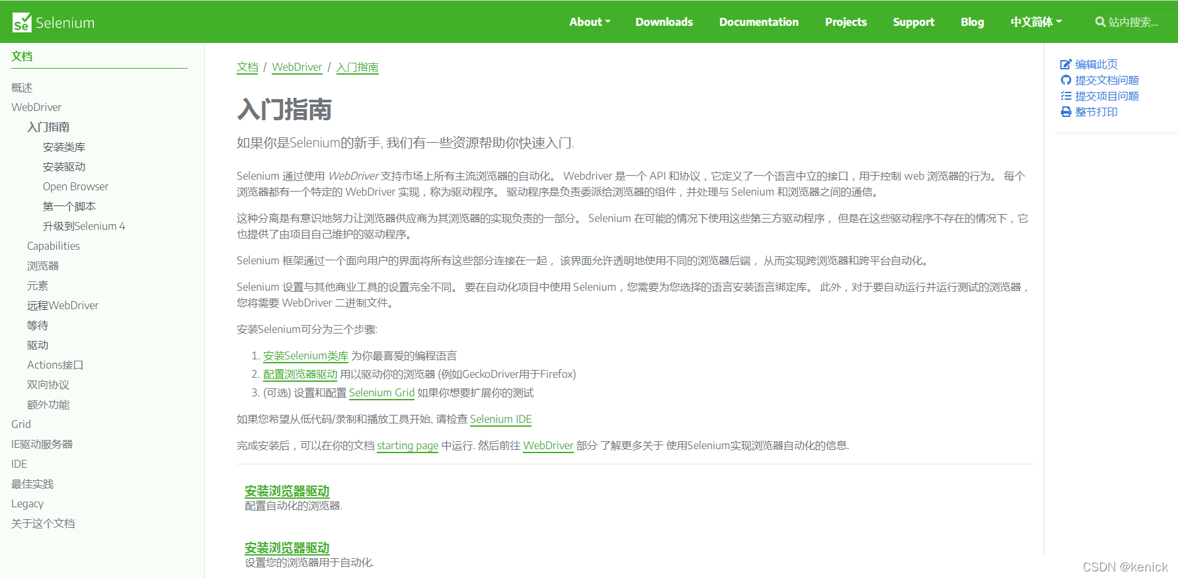The height and width of the screenshot is (578, 1178).
Task: Click the edit page pencil icon
Action: [x=1066, y=64]
